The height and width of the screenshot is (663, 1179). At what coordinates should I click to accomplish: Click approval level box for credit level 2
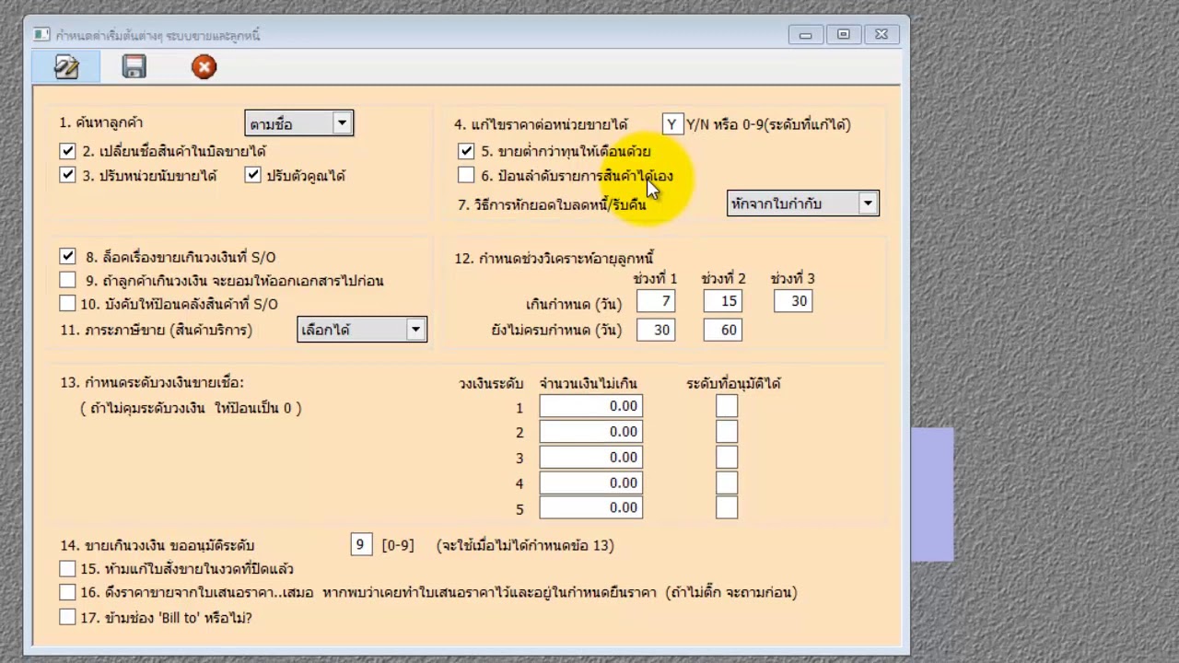tap(727, 431)
